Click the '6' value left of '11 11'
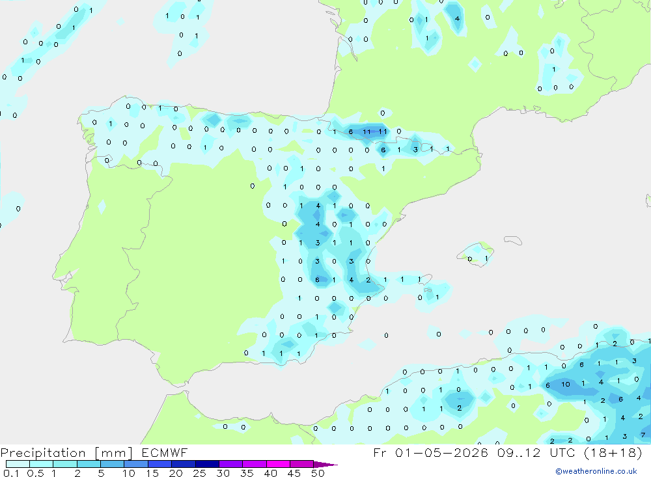The width and height of the screenshot is (651, 477). pos(351,131)
